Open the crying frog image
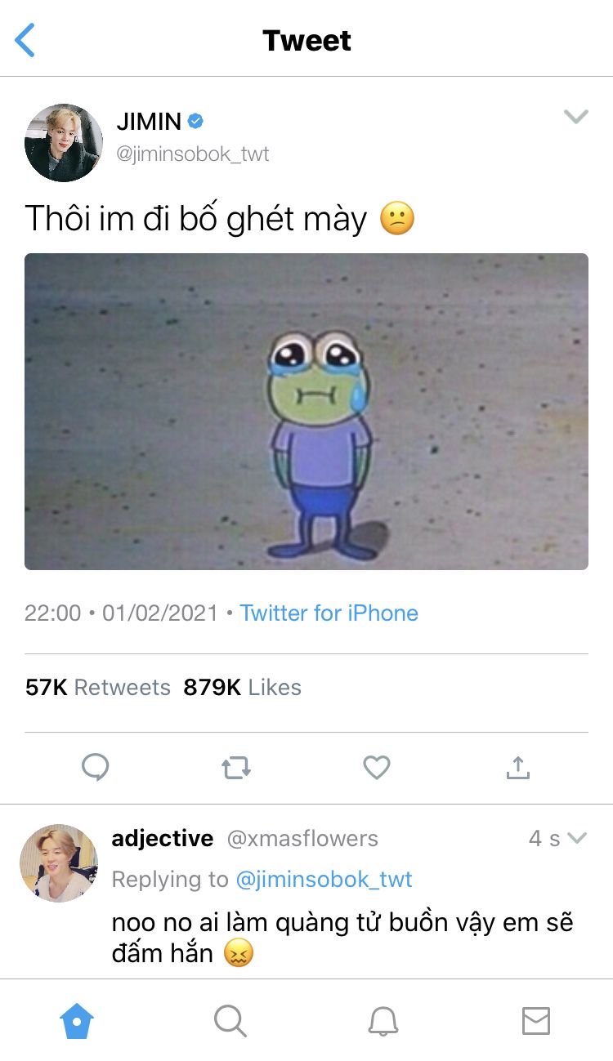The height and width of the screenshot is (1061, 613). 306,412
